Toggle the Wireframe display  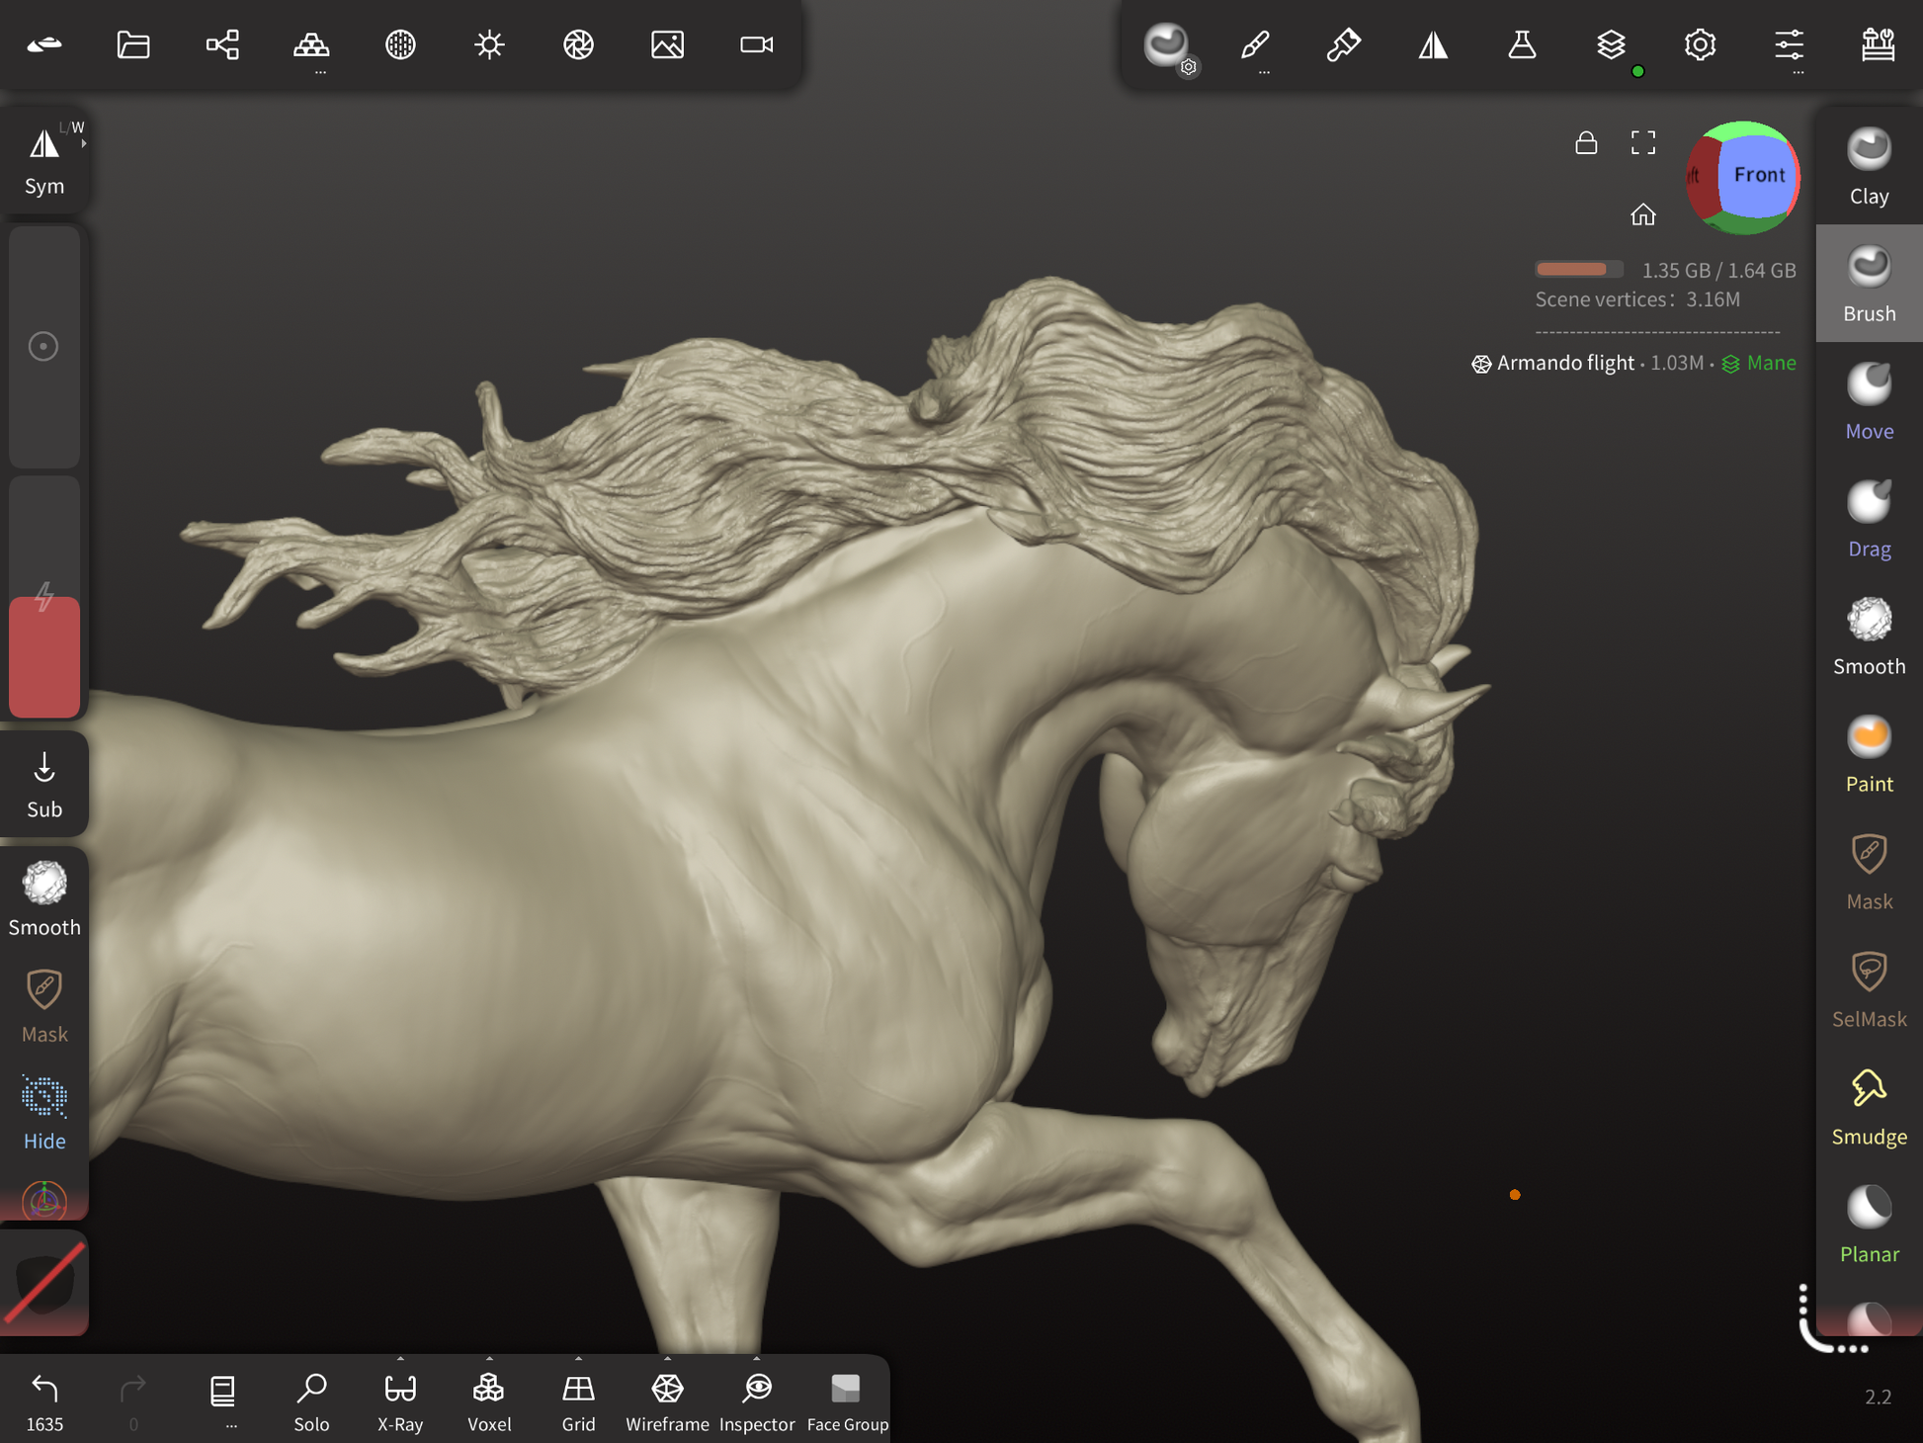click(x=667, y=1399)
